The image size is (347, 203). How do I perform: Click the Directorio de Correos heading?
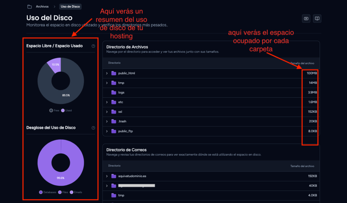pyautogui.click(x=126, y=150)
